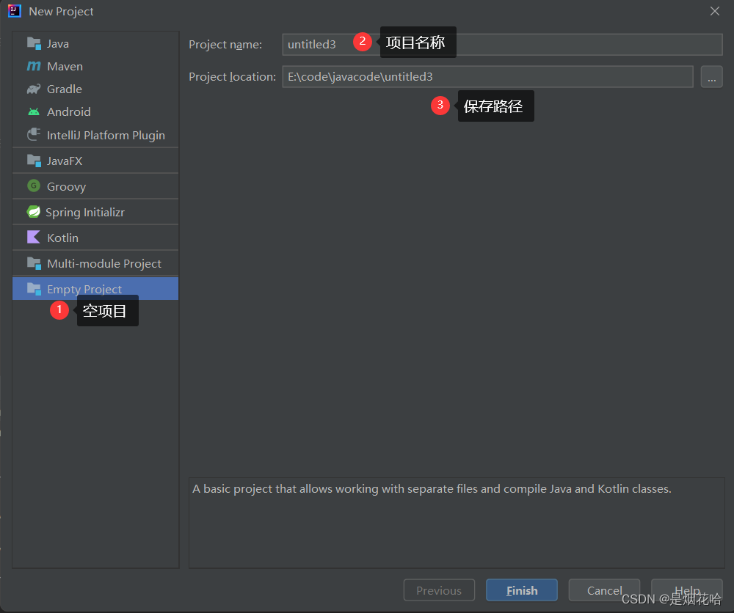Click the Project location label

point(232,77)
